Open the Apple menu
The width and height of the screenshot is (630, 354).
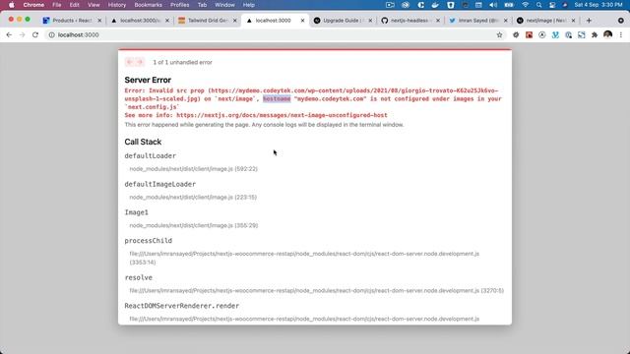click(x=11, y=5)
